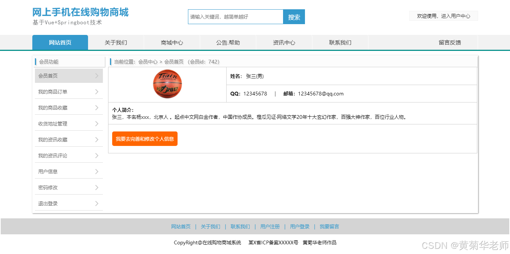Select 密码修改 in the member sidebar
The width and height of the screenshot is (510, 254).
click(69, 188)
